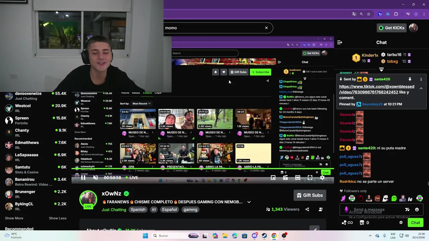The height and width of the screenshot is (241, 429).
Task: Expand the stream title chevron
Action: click(x=249, y=202)
